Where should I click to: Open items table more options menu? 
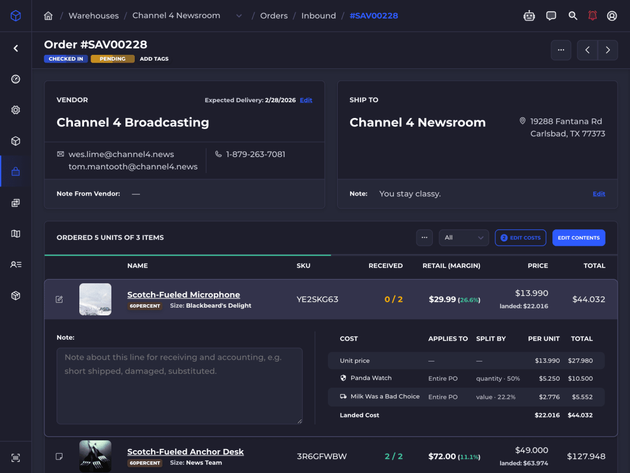[x=424, y=238]
